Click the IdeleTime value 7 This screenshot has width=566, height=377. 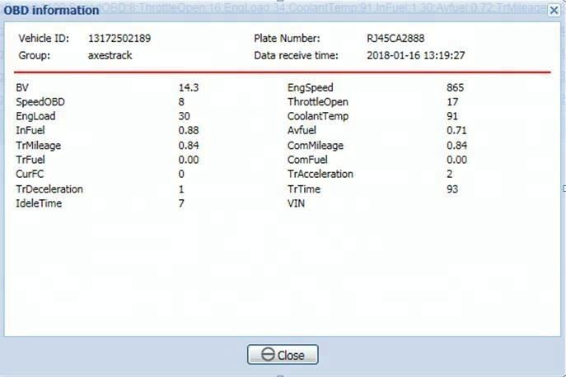click(181, 203)
